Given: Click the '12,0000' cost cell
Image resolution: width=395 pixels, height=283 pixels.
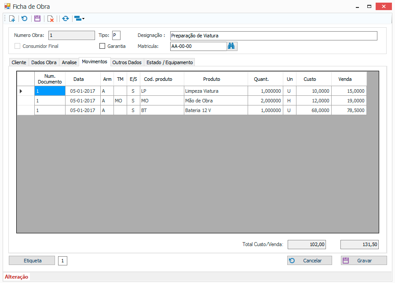Looking at the screenshot, I should pyautogui.click(x=314, y=101).
